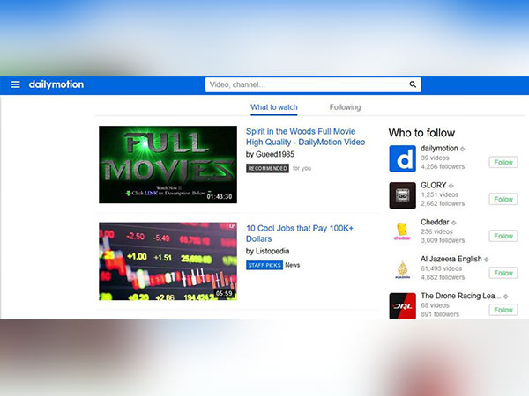Switch to the Following tab
Viewport: 529px width, 396px height.
(345, 107)
